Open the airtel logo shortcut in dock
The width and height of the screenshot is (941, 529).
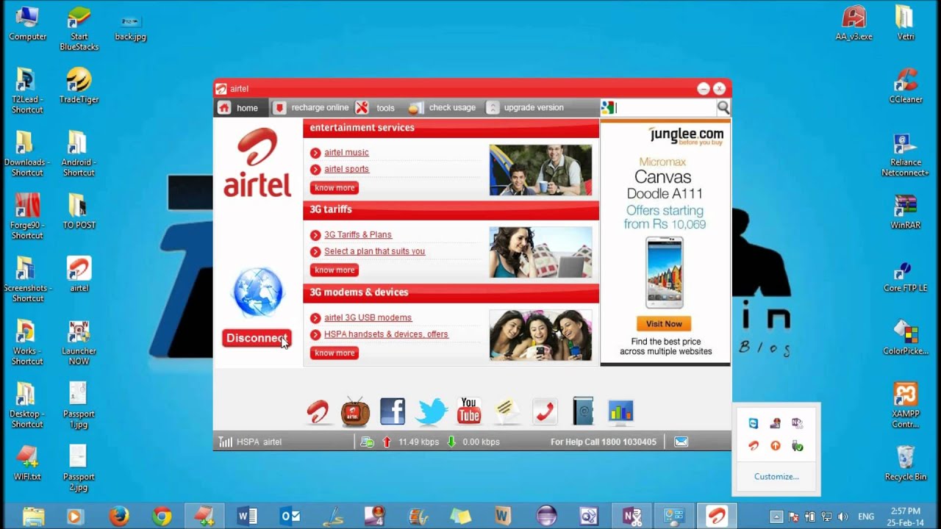point(318,412)
